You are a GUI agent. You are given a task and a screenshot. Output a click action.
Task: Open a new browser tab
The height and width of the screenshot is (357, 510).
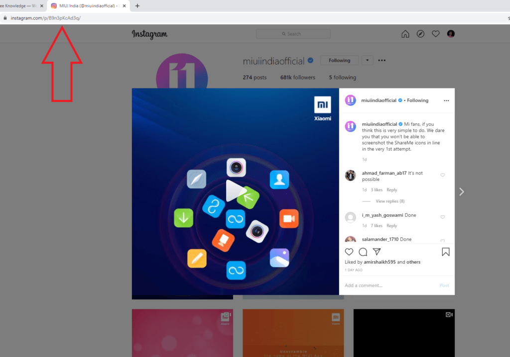137,6
